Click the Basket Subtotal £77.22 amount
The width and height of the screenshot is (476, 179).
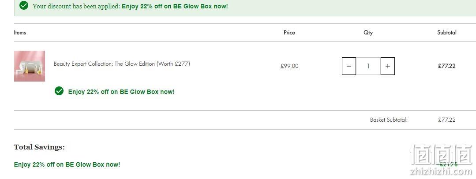tap(447, 120)
